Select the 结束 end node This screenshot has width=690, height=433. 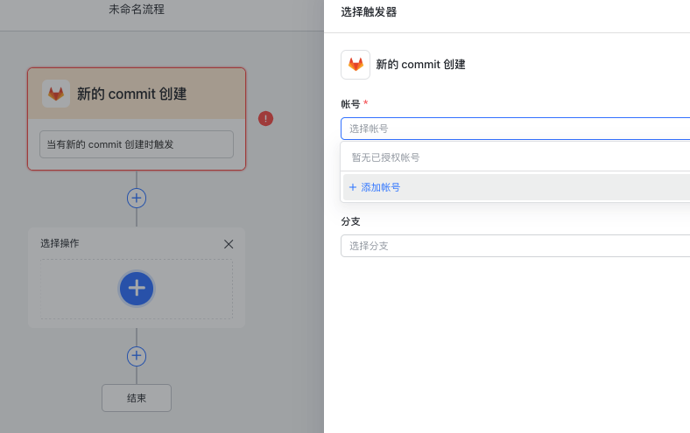[137, 398]
